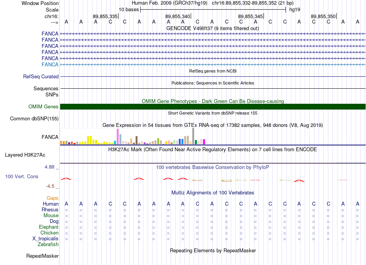Select the Elephant alignment row label
Viewport: 366px width, 265px height.
click(x=49, y=227)
